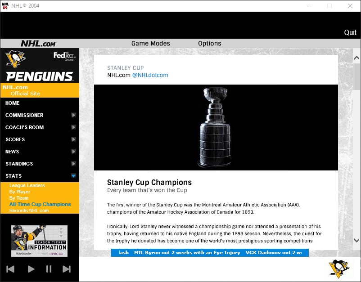
Task: Expand the Standings submenu arrow
Action: click(x=73, y=164)
